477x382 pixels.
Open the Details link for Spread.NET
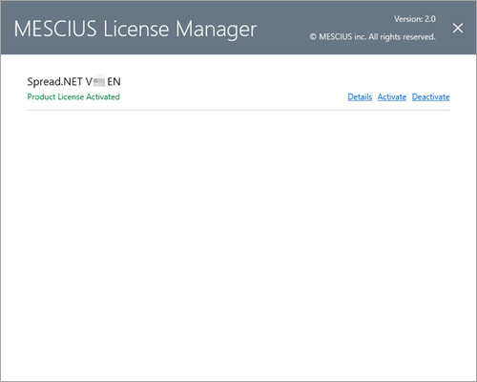360,96
